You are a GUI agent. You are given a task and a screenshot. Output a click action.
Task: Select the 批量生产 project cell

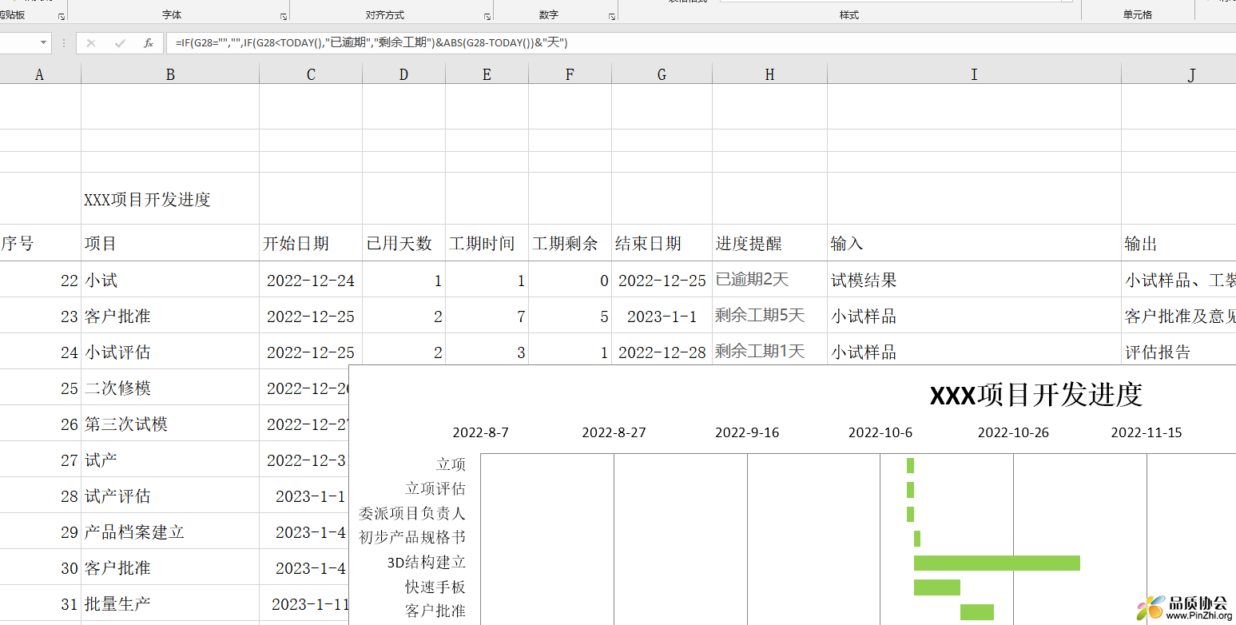coord(170,603)
